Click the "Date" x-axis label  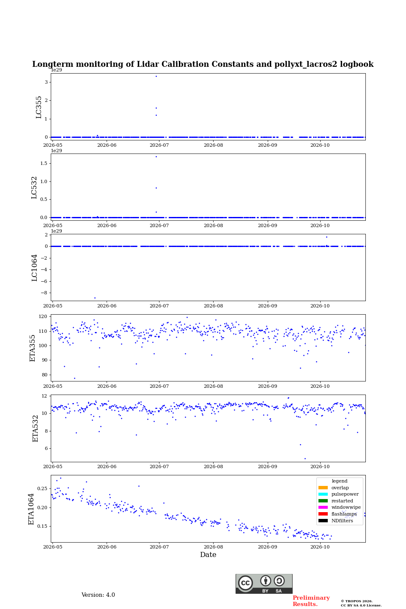click(x=208, y=555)
